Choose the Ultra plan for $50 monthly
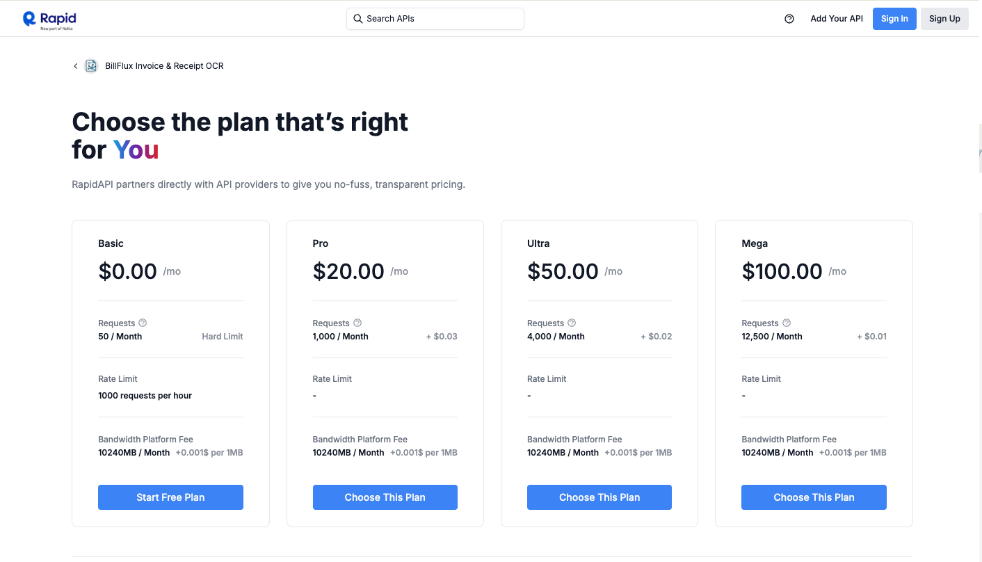The width and height of the screenshot is (982, 562). [599, 497]
